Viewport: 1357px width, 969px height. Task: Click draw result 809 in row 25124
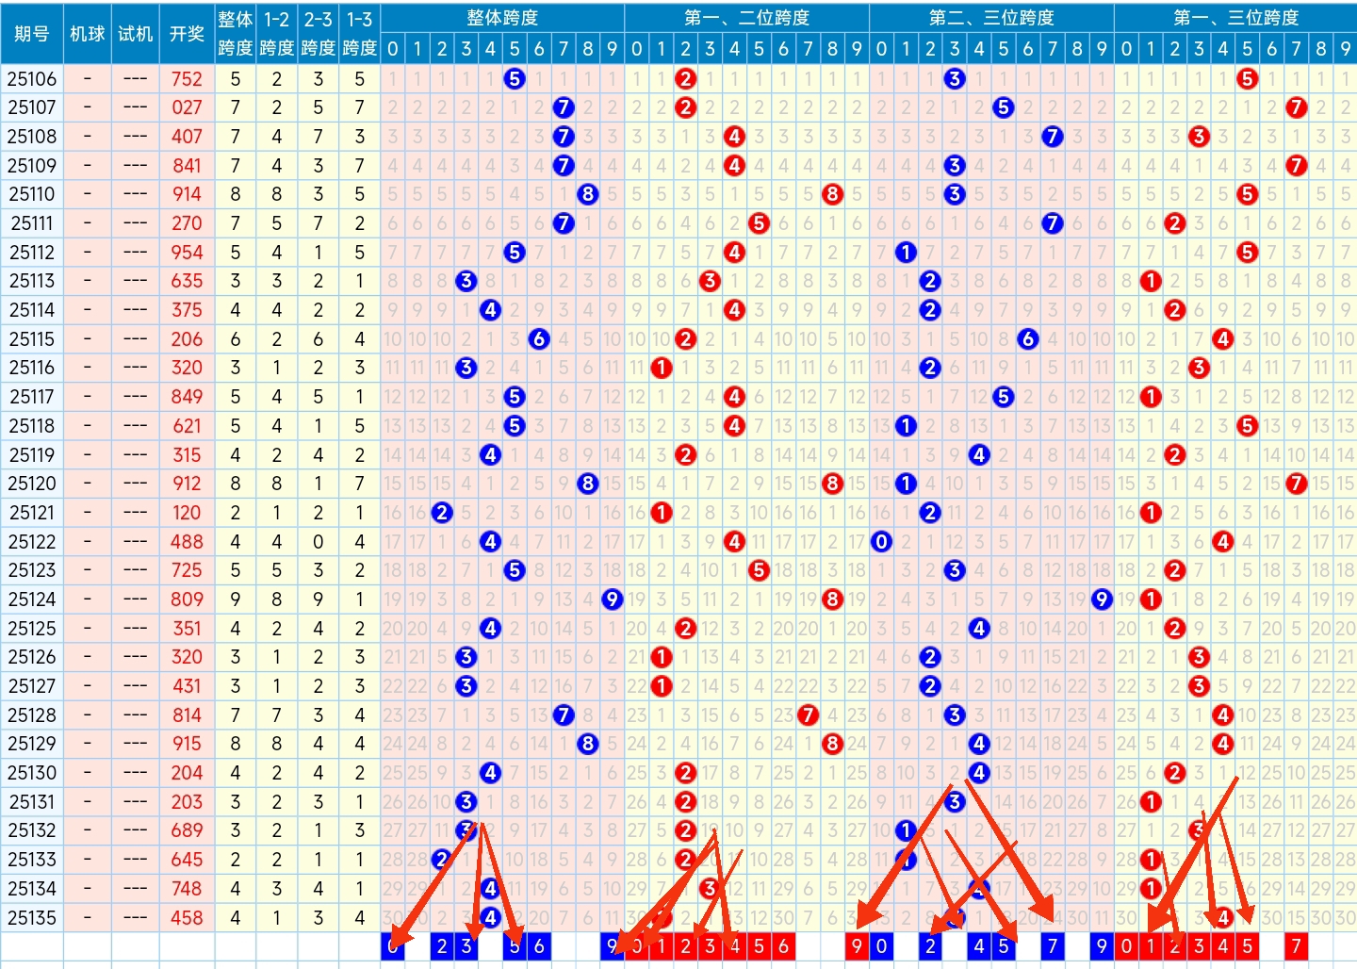click(187, 599)
